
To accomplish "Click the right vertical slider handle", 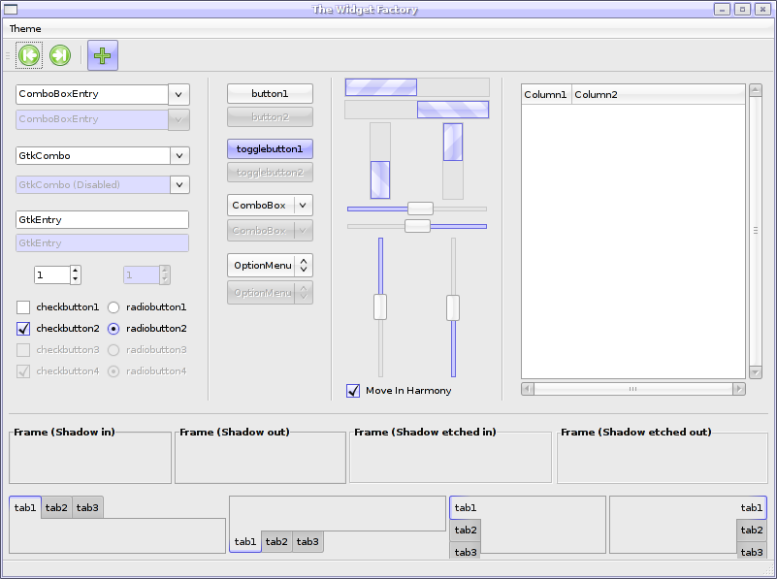I will coord(453,307).
